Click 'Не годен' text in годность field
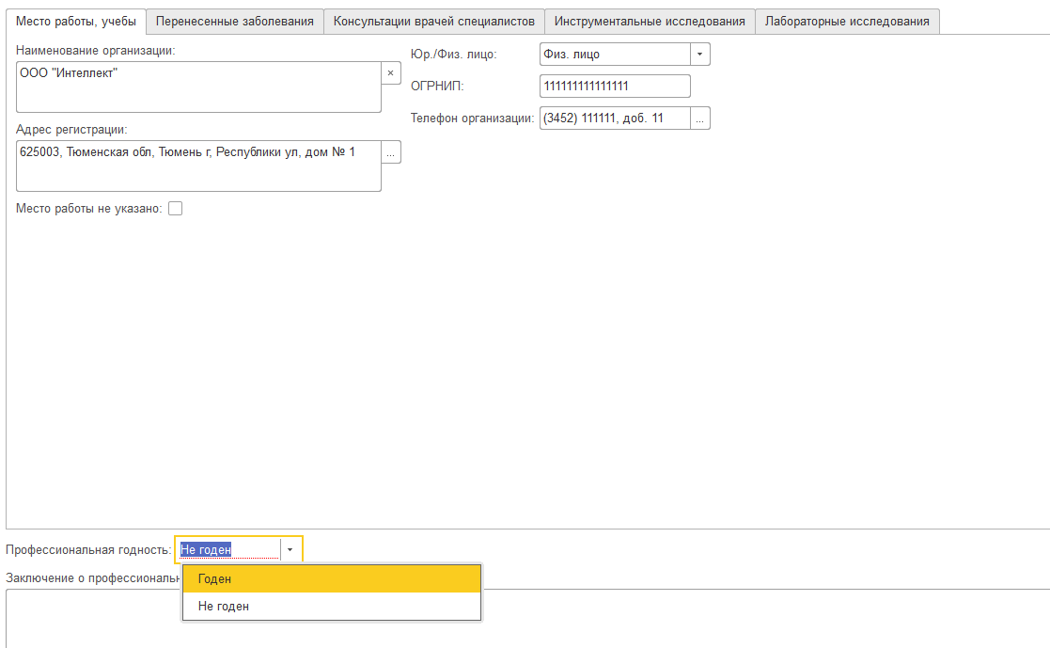 [228, 549]
